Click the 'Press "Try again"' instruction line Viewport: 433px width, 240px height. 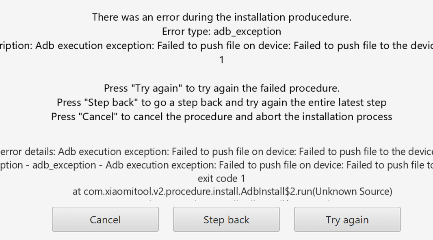click(222, 89)
